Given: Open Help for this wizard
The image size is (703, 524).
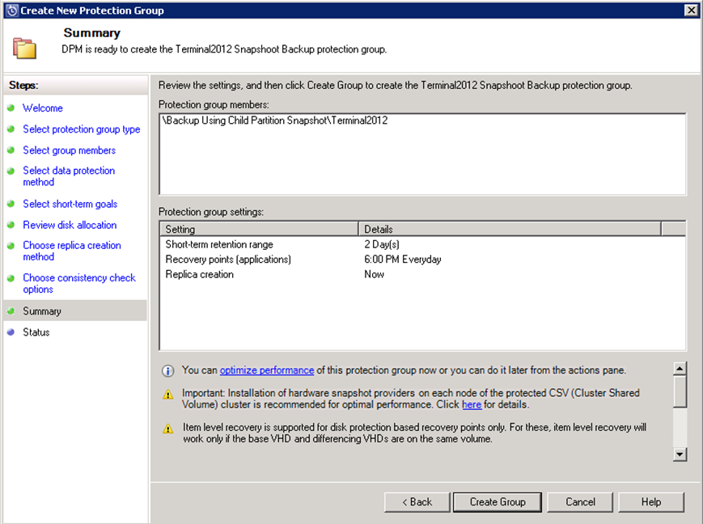Looking at the screenshot, I should coord(651,502).
